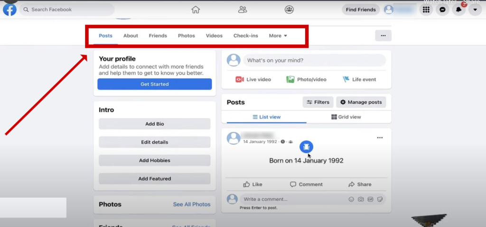Attach a photo with the camera icon
Viewport: 486px width, 227px height.
pyautogui.click(x=361, y=199)
